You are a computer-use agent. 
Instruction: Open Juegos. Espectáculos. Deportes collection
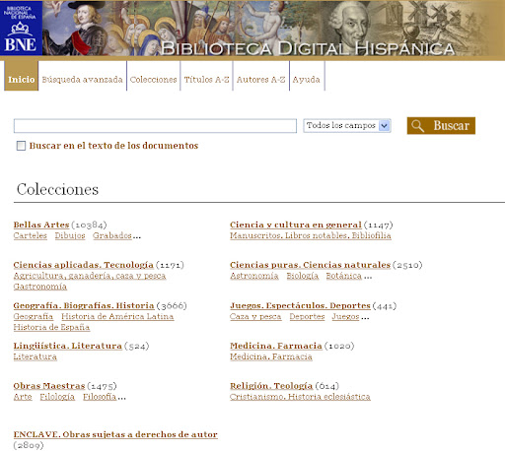coord(300,305)
